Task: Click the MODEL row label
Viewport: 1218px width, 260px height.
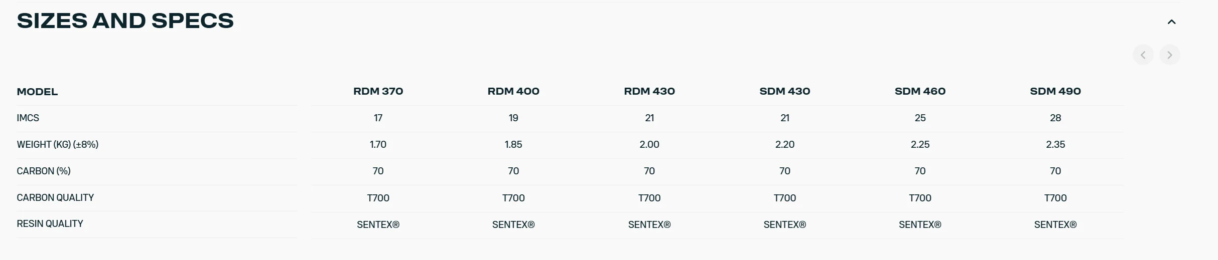Action: coord(37,92)
